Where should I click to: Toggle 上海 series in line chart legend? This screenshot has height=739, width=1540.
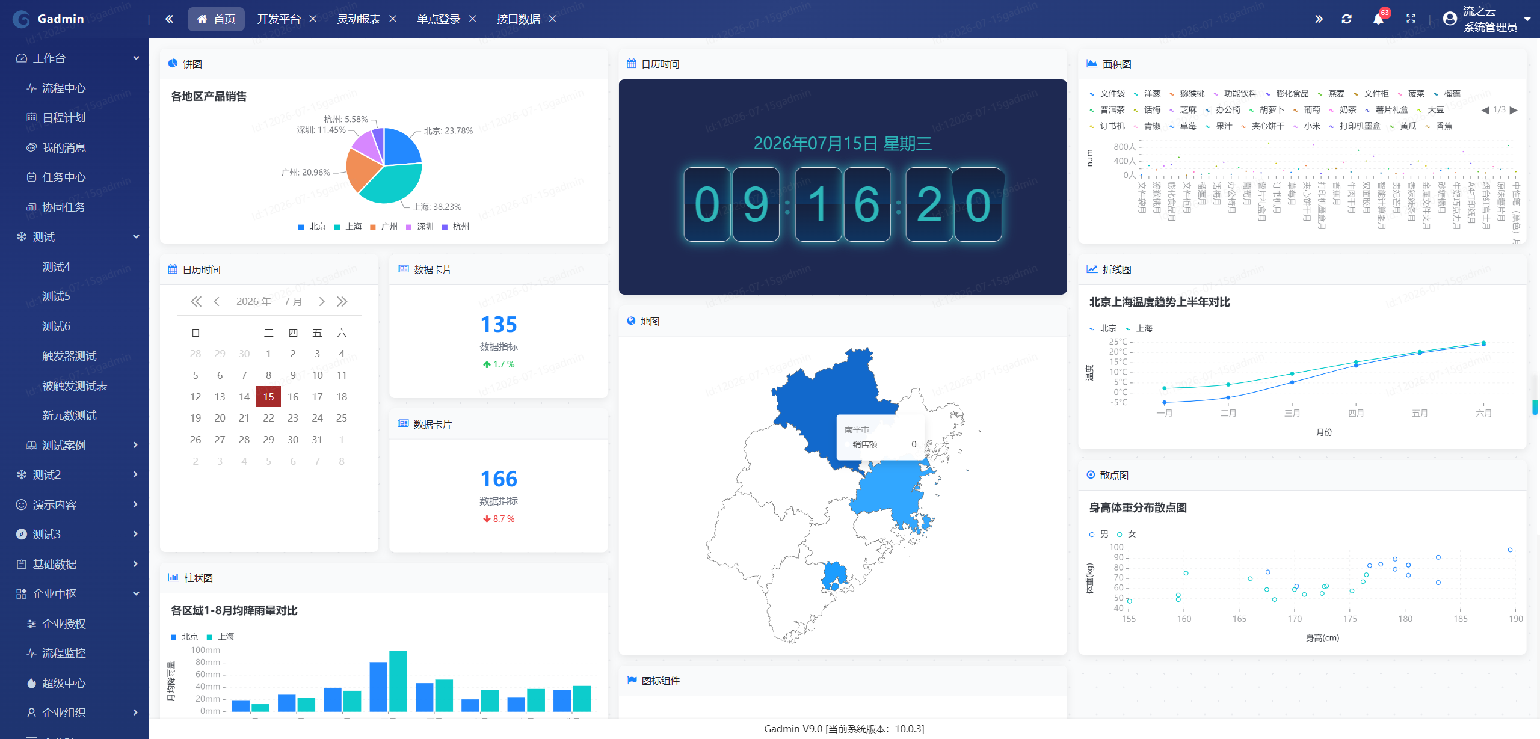pos(1139,328)
